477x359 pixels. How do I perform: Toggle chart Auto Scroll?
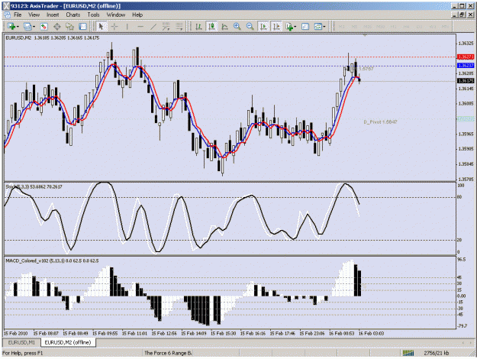point(263,27)
